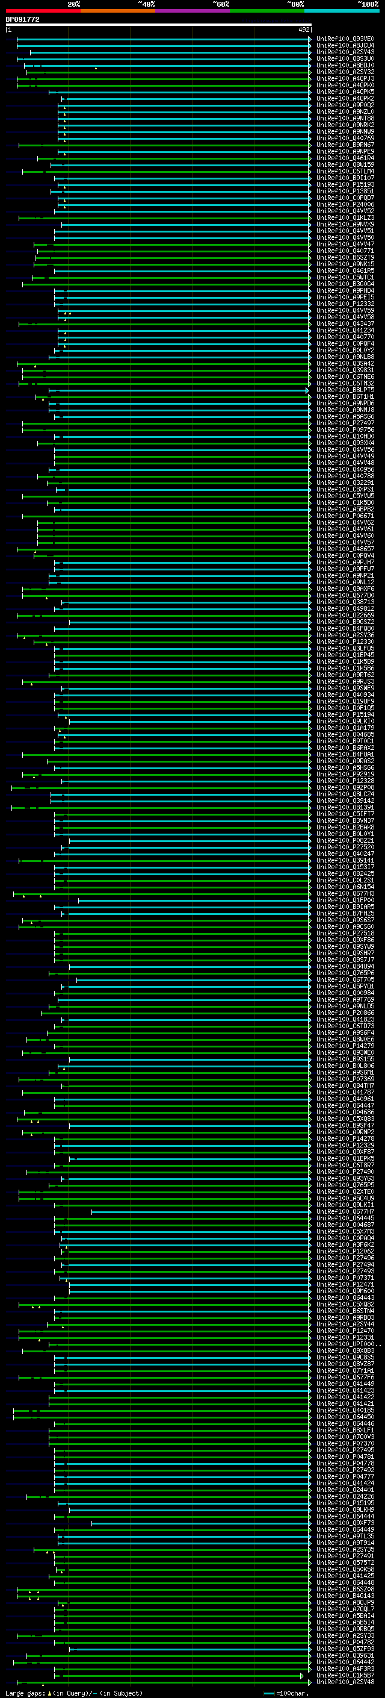Open UniRef100_A9NT88 entry

pos(345,118)
